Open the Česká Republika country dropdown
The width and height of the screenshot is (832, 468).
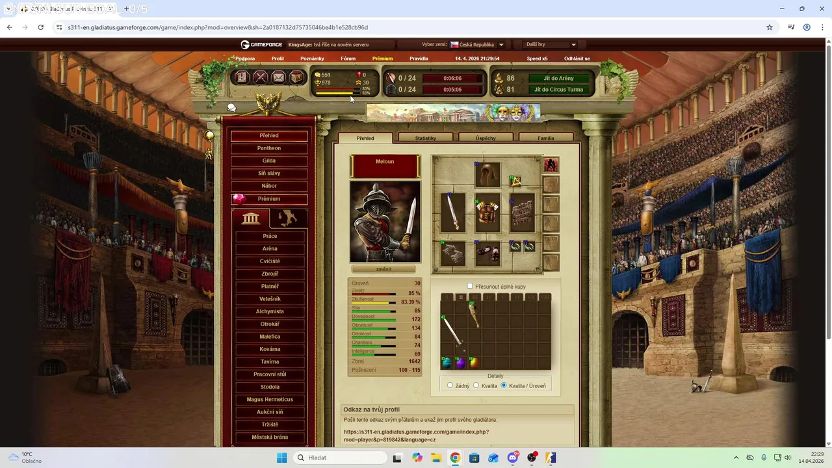477,45
